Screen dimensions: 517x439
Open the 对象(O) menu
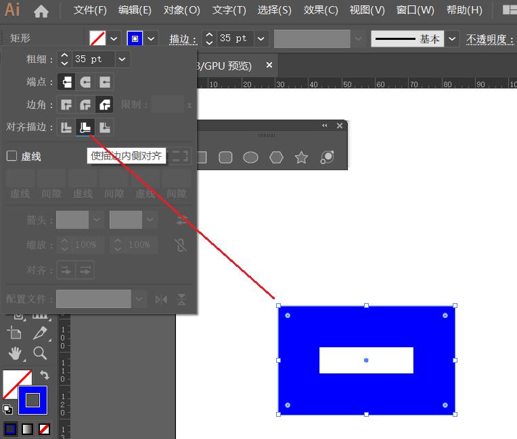181,10
